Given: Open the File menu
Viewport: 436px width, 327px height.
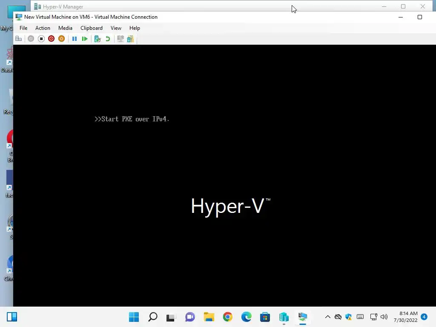Looking at the screenshot, I should (x=23, y=28).
